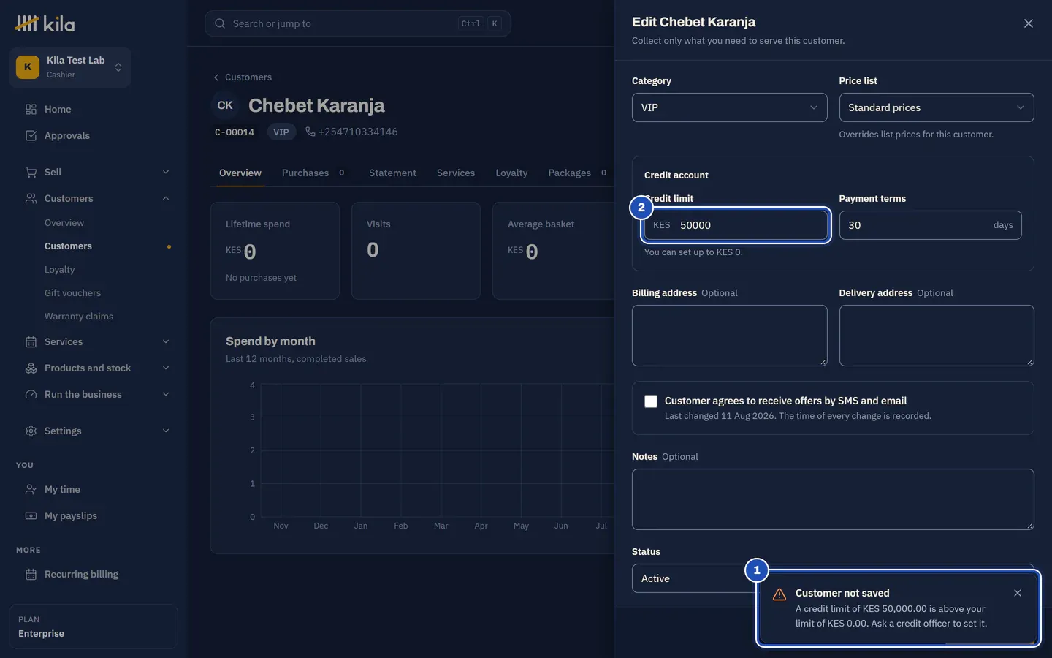The height and width of the screenshot is (658, 1052).
Task: Open Approvals via its checklist icon
Action: [31, 136]
